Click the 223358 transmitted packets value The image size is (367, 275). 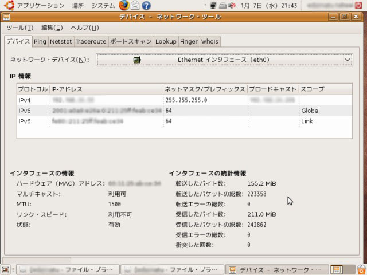(x=257, y=194)
